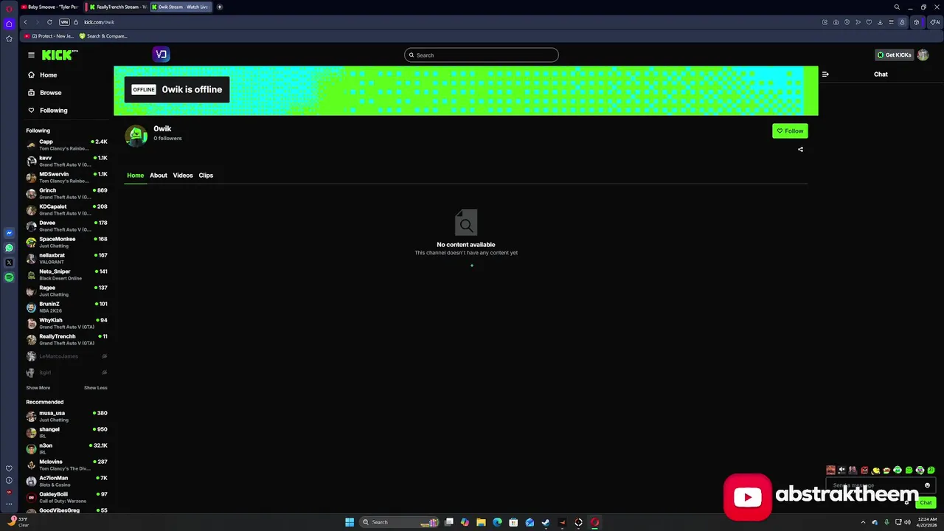The height and width of the screenshot is (531, 944).
Task: Open MDSwervin's channel
Action: click(x=66, y=177)
